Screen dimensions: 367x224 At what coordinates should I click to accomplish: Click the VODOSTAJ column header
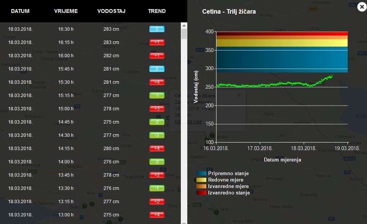pos(111,11)
